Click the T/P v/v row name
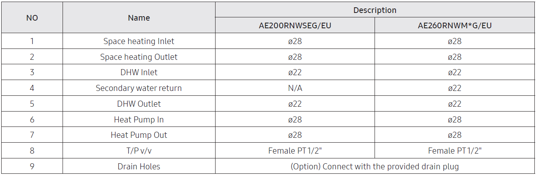The width and height of the screenshot is (536, 175). (x=139, y=151)
